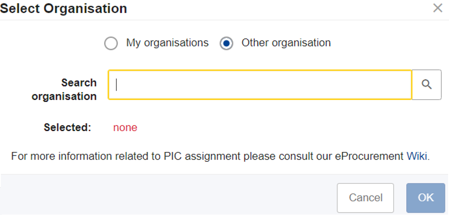Click the bold "Selected:" label
The image size is (449, 215).
67,128
